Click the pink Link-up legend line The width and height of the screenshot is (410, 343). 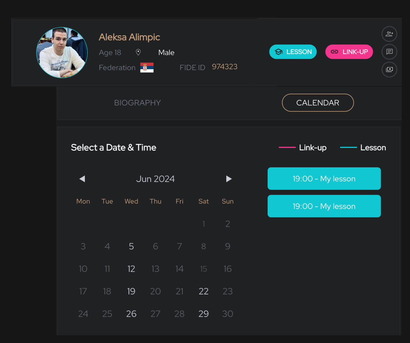coord(287,148)
